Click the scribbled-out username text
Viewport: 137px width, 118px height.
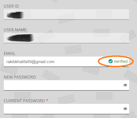(20, 38)
